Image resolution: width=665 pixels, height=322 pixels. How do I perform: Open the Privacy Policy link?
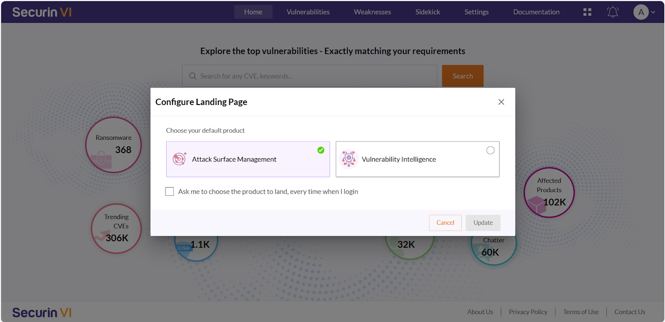tap(528, 312)
